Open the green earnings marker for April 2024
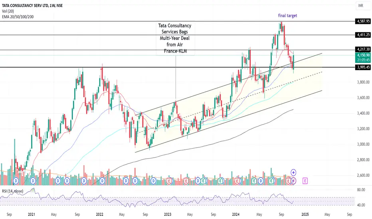 coord(254,181)
